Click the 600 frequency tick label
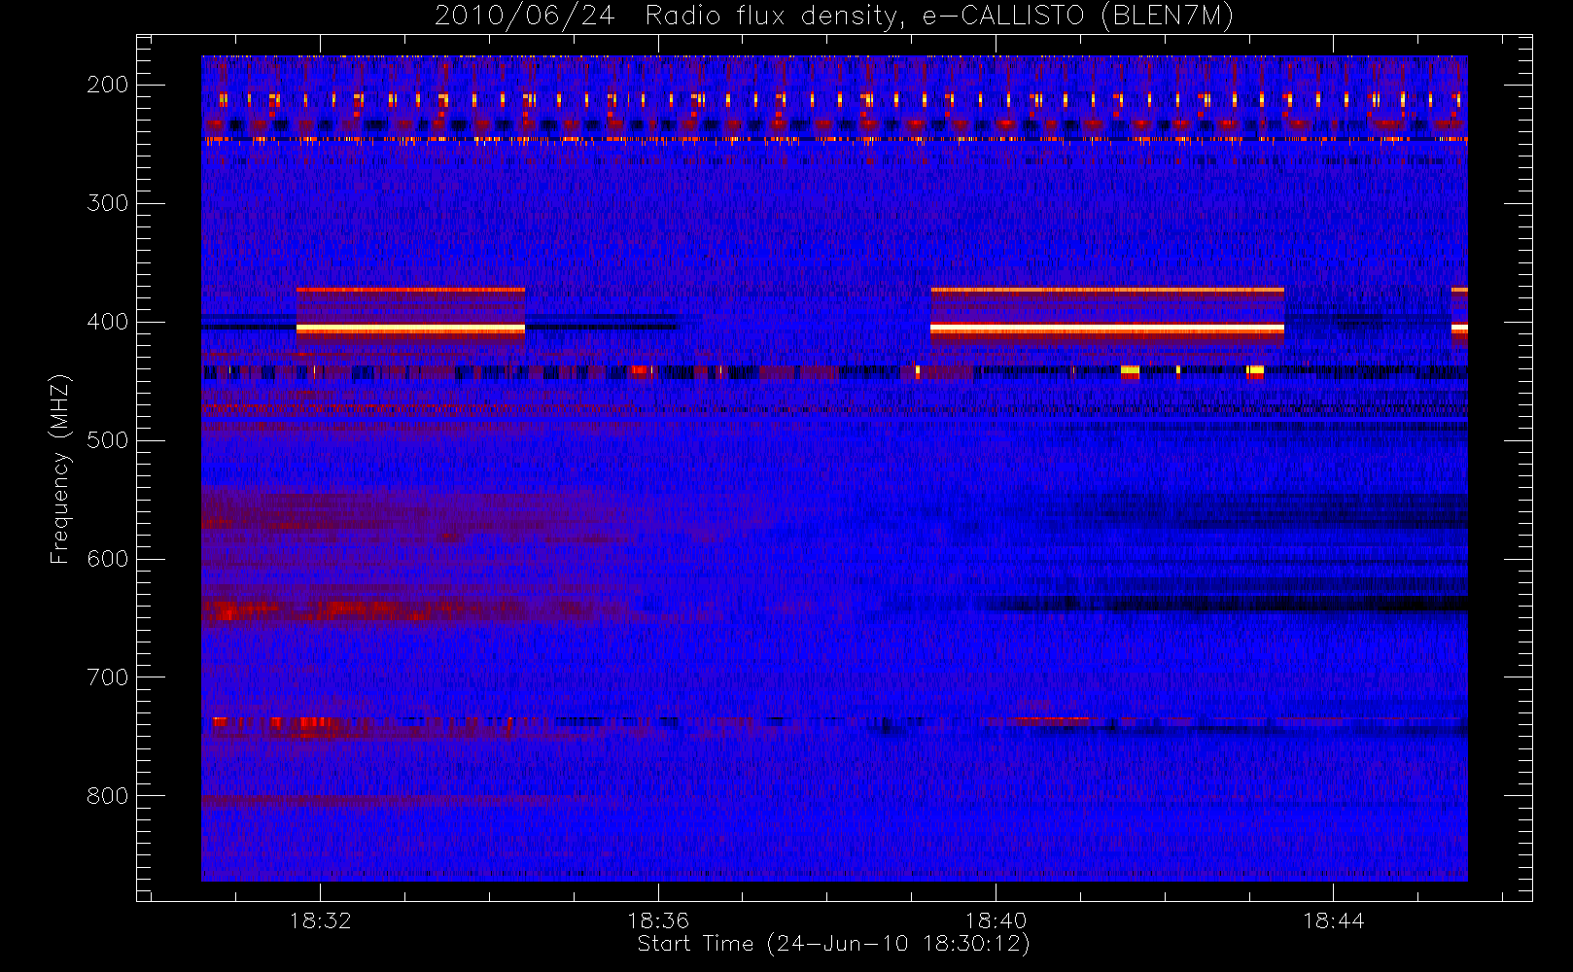This screenshot has height=972, width=1573. (107, 559)
